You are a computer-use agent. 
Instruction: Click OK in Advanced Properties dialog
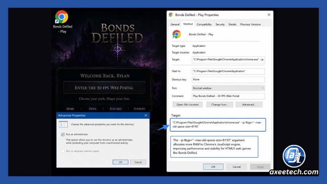click(120, 162)
